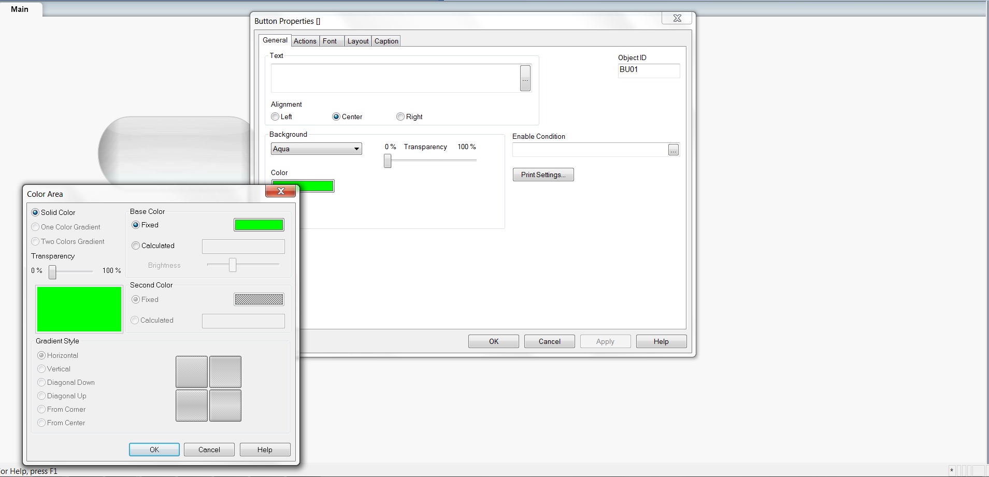Screen dimensions: 989x477
Task: Select One Color Gradient option
Action: pyautogui.click(x=66, y=227)
